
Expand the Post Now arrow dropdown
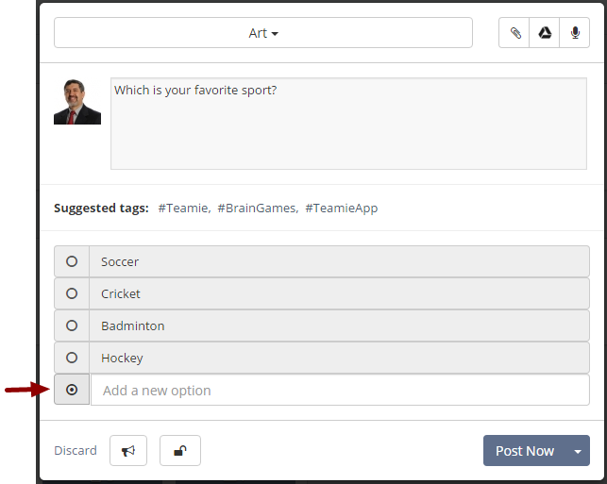coord(578,451)
